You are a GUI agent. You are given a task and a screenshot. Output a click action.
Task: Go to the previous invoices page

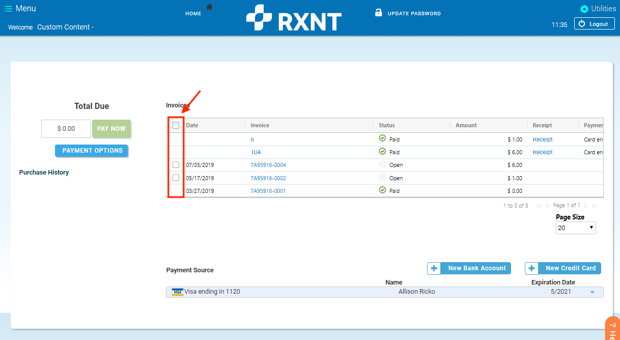pyautogui.click(x=547, y=206)
